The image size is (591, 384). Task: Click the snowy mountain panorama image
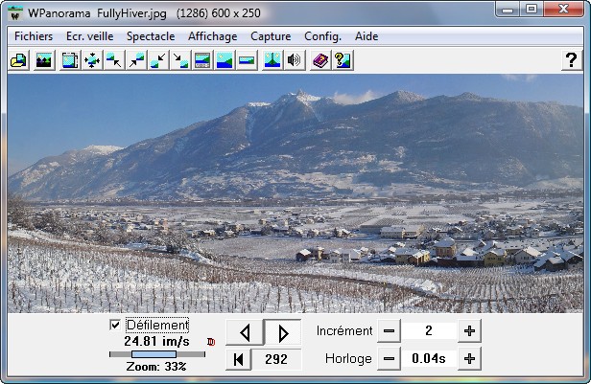(x=295, y=193)
